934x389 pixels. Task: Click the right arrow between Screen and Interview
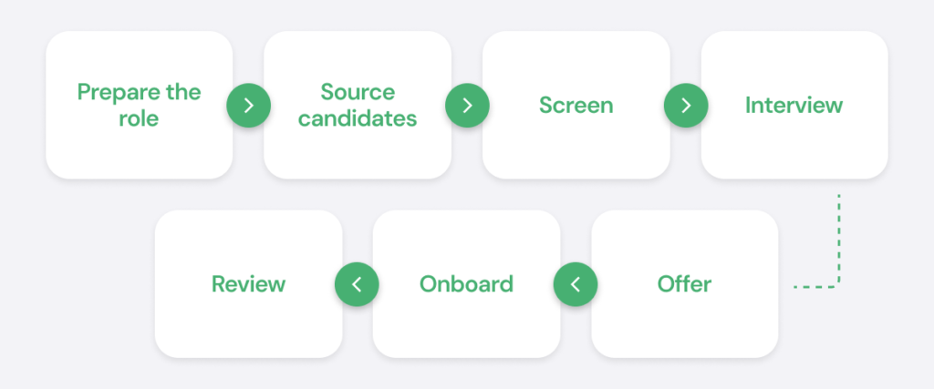(x=686, y=105)
